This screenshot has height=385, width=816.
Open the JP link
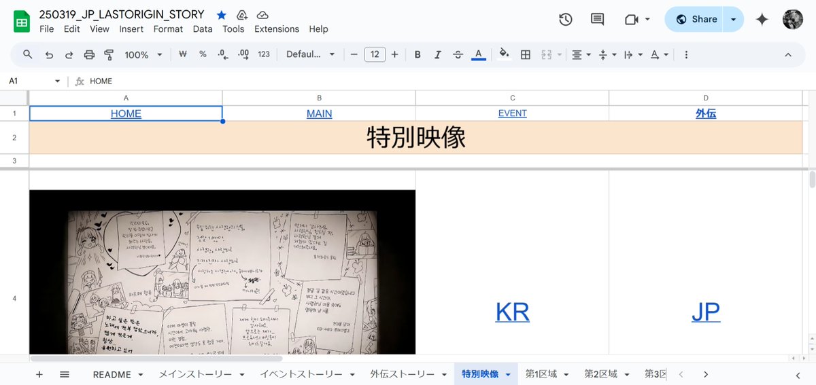706,312
